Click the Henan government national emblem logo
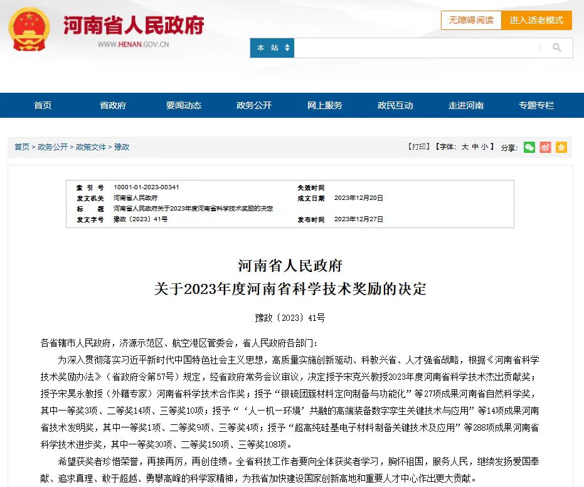Screen dimensions: 584x487 [x=29, y=29]
